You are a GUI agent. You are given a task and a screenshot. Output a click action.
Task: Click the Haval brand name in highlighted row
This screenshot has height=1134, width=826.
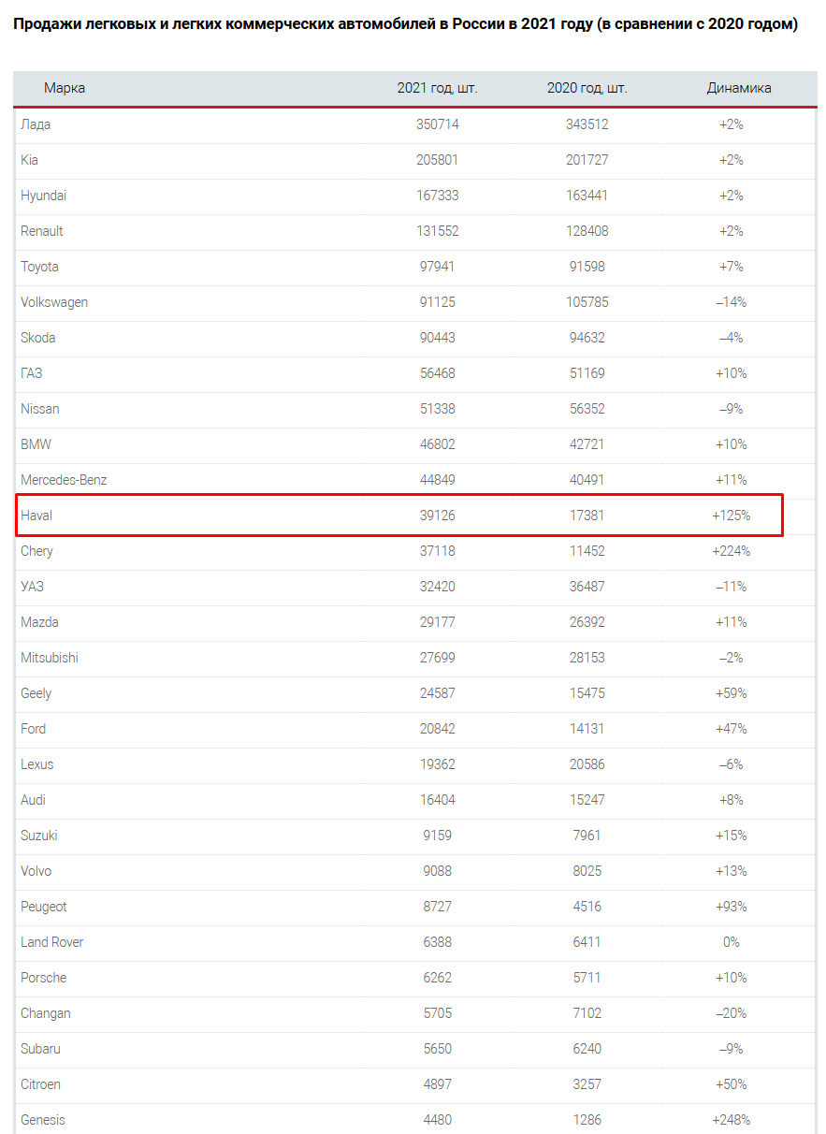[x=36, y=516]
